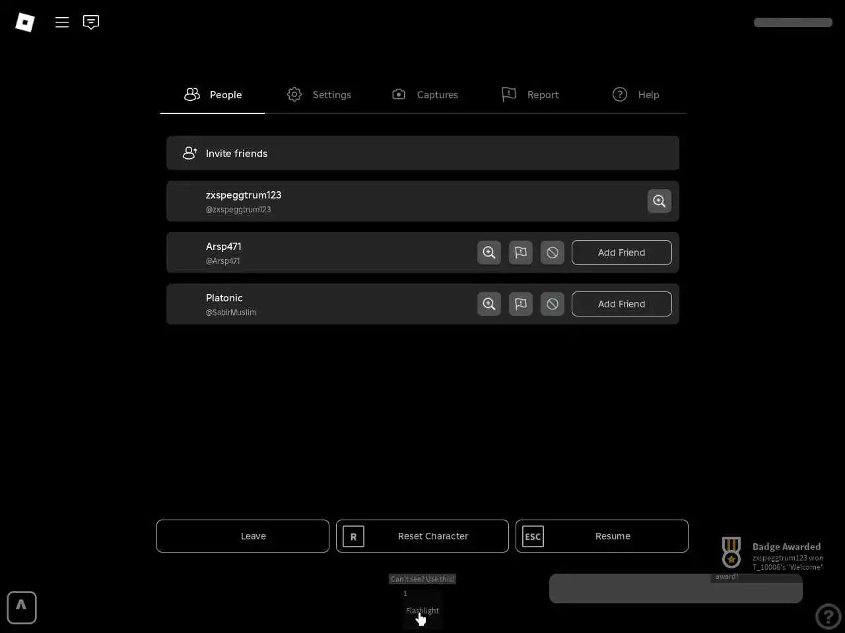This screenshot has height=633, width=845.
Task: Inspect zxspeggtrum123's avatar with magnifier
Action: [x=659, y=201]
